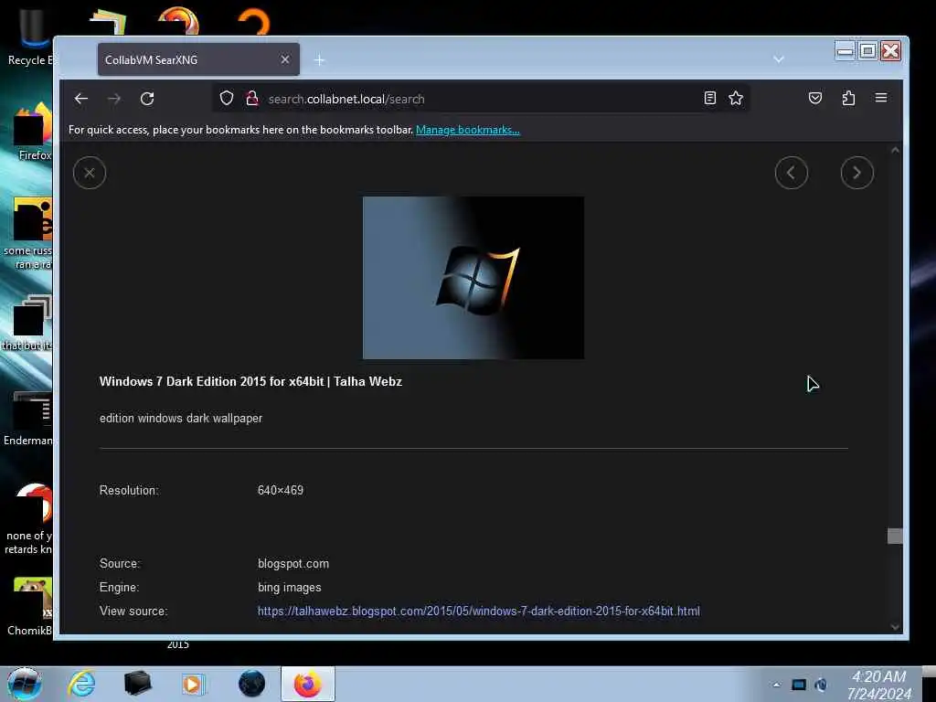Viewport: 936px width, 702px height.
Task: Show hidden system tray icons
Action: [776, 685]
